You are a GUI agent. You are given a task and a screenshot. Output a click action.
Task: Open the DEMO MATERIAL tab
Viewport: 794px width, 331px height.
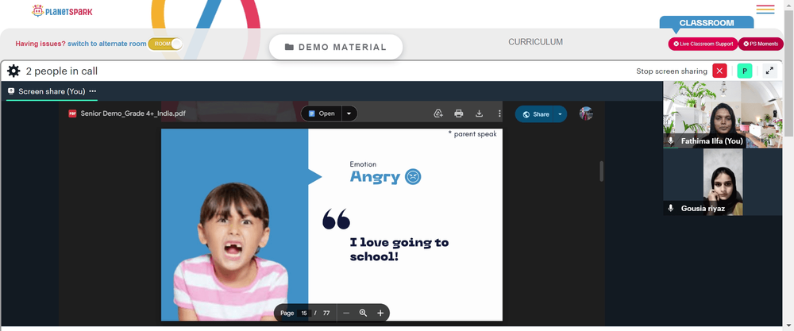coord(336,47)
